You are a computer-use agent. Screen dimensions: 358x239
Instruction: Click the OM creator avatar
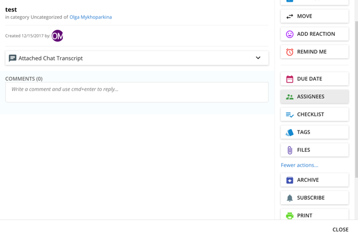click(57, 36)
